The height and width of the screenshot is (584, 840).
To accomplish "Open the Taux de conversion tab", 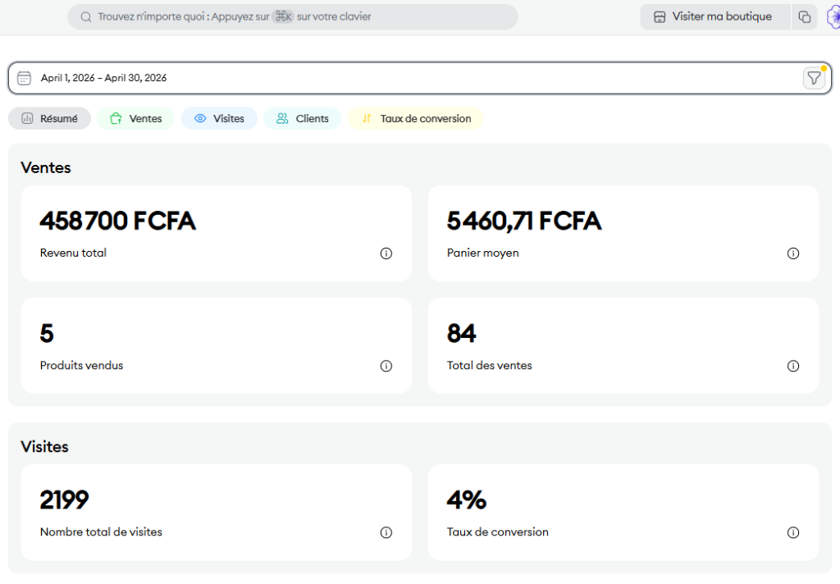I will coord(416,118).
